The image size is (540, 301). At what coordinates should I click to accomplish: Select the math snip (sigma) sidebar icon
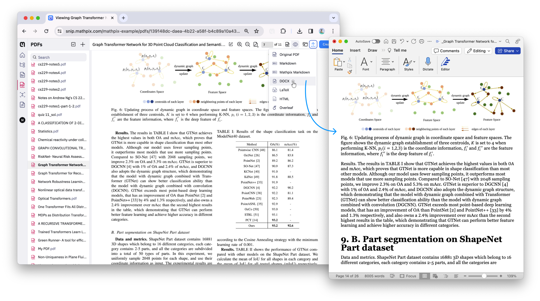coord(22,94)
